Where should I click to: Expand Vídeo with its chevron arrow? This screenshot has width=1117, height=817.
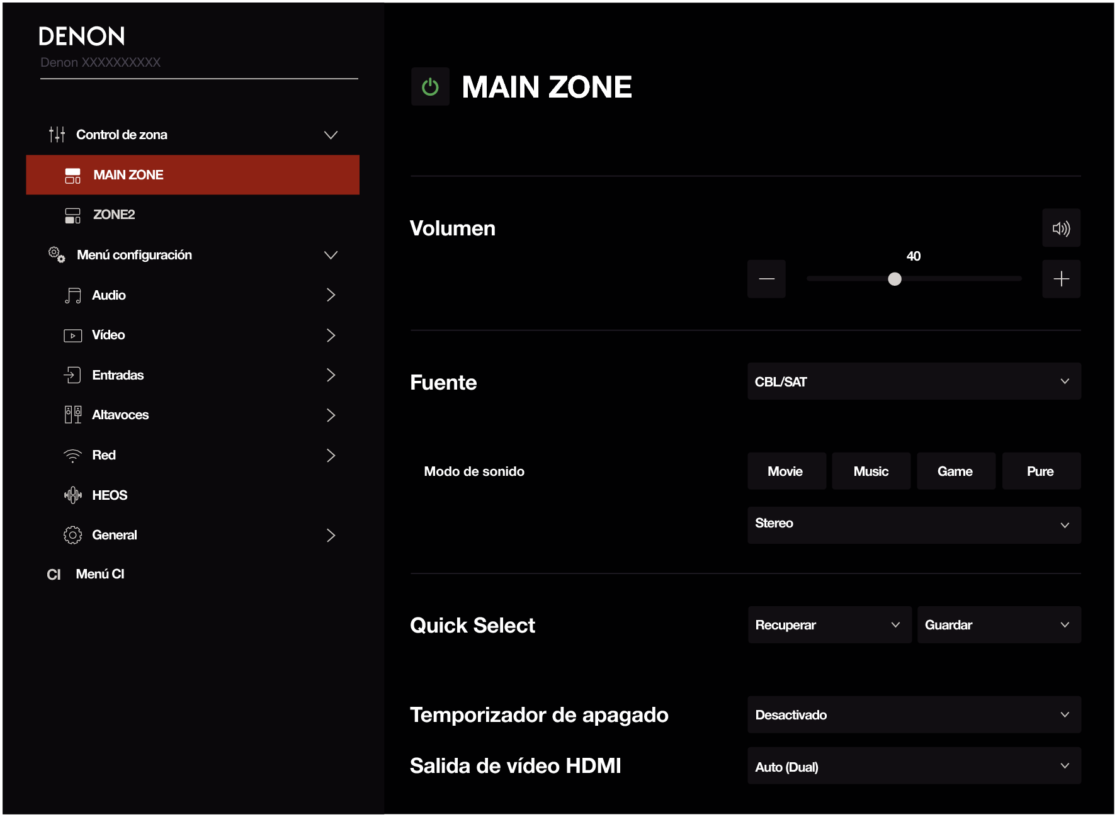[331, 335]
